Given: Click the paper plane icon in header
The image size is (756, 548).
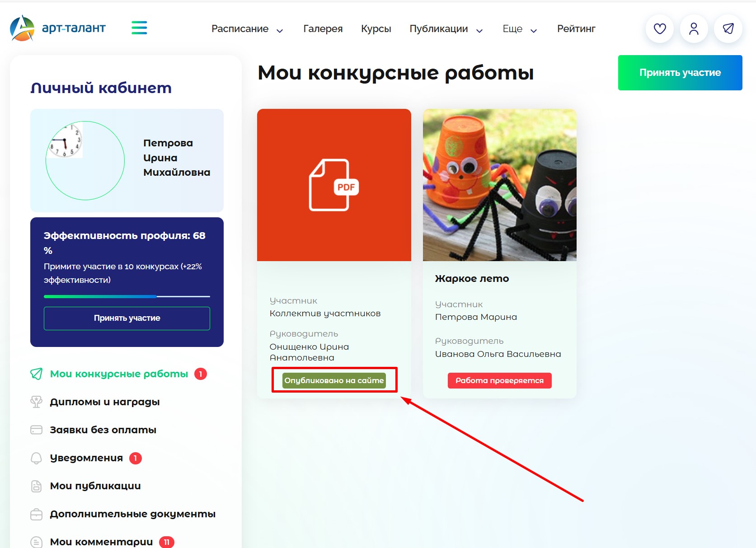Looking at the screenshot, I should (x=728, y=29).
